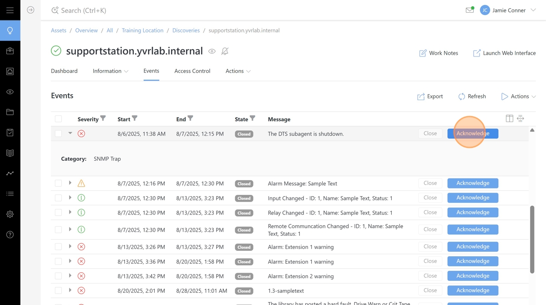Click the column chooser icon
The width and height of the screenshot is (546, 305).
pyautogui.click(x=510, y=119)
